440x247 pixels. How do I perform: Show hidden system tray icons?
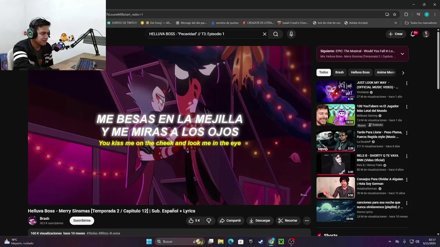coord(389,242)
